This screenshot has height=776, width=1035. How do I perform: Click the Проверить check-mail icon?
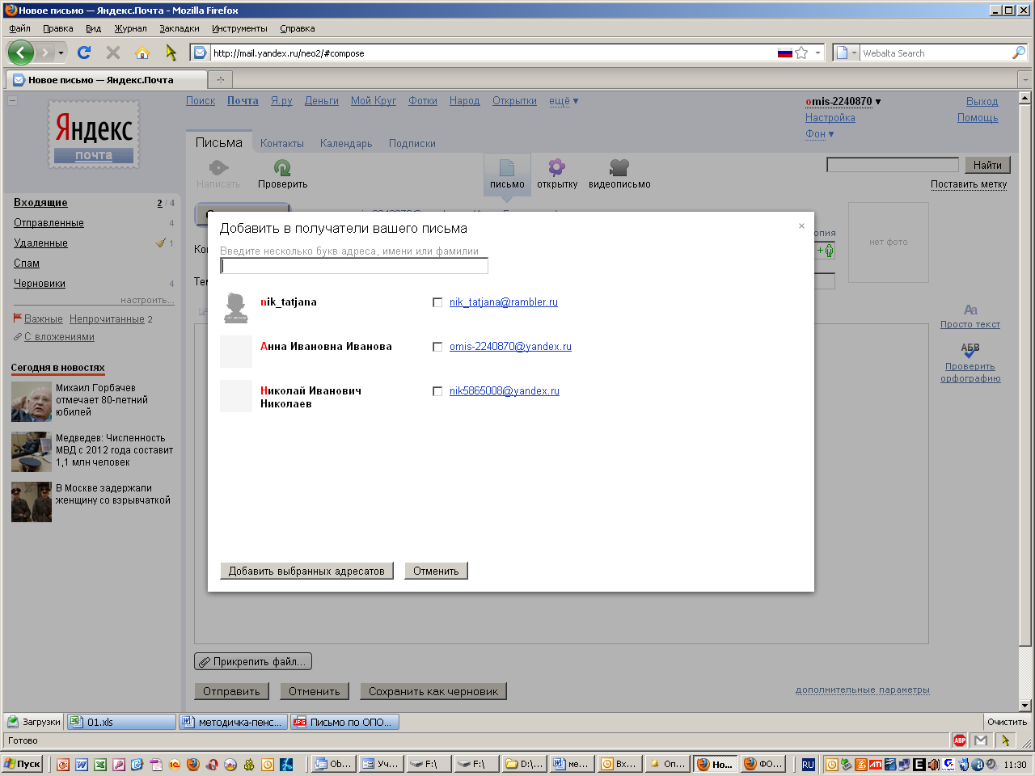pos(282,168)
